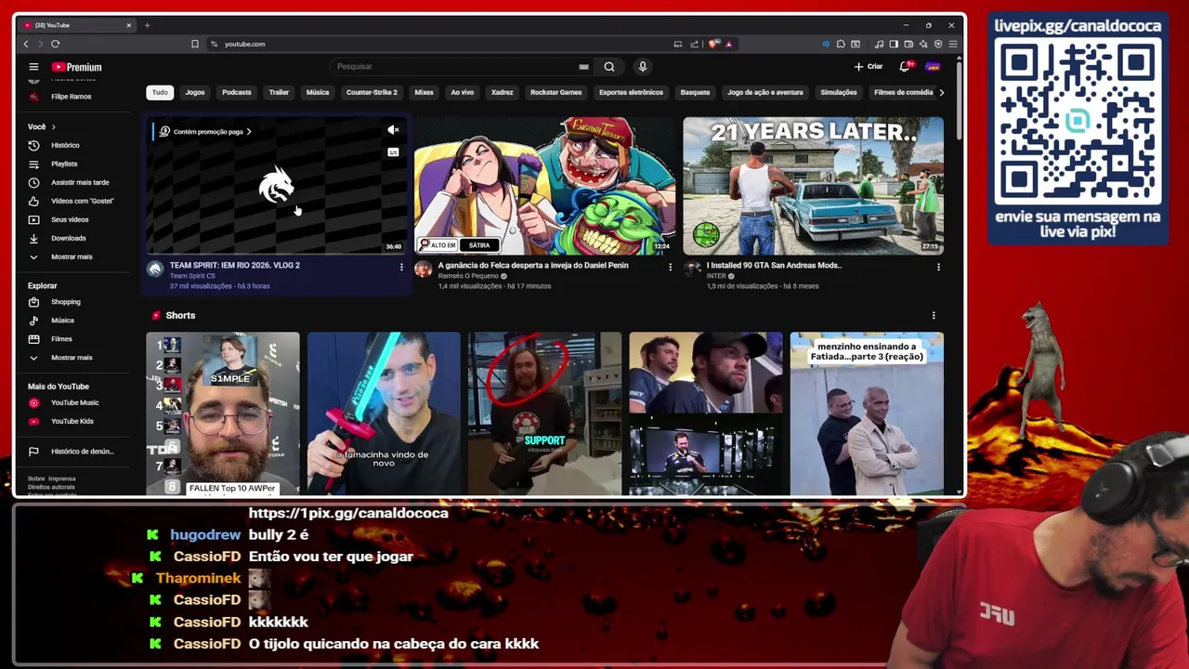
Task: Reload the page with refresh icon
Action: tap(56, 44)
